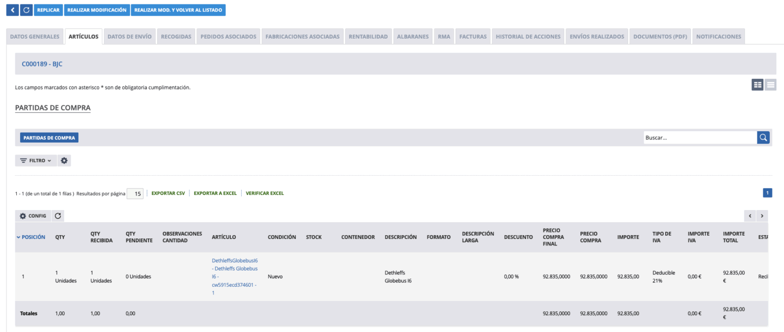This screenshot has height=332, width=784.
Task: Refresh table using icon beside CONFIG
Action: pos(58,216)
